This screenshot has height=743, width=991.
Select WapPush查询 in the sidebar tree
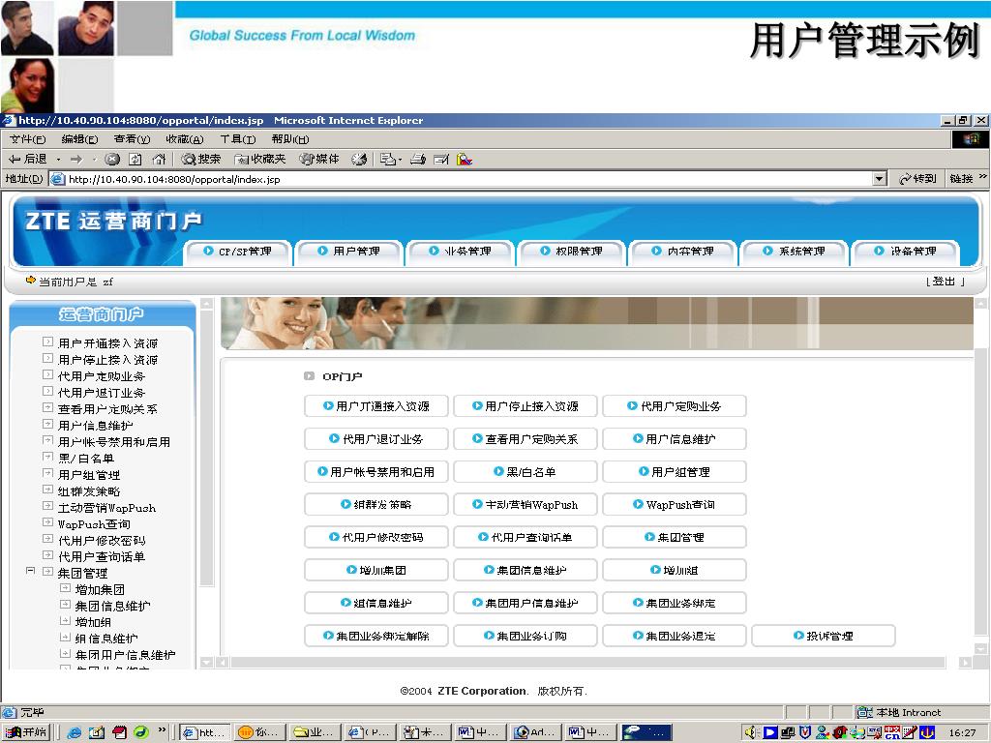(94, 523)
